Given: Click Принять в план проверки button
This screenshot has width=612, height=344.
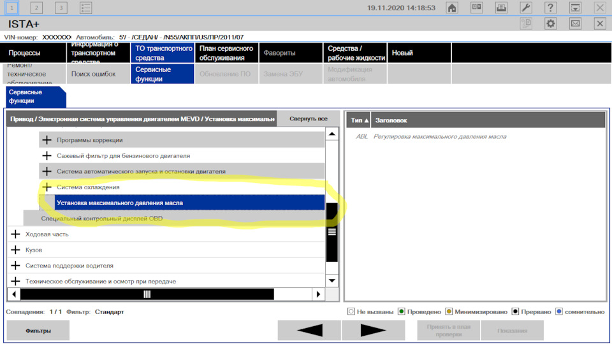Looking at the screenshot, I should [x=448, y=331].
